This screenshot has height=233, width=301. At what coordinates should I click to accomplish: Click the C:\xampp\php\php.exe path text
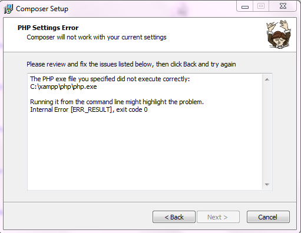(64, 86)
